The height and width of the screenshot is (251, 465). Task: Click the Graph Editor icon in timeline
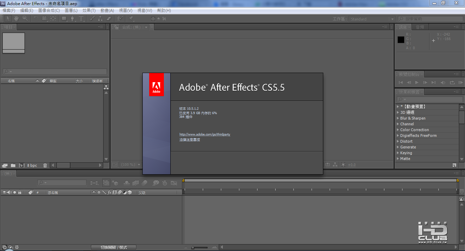pyautogui.click(x=174, y=183)
